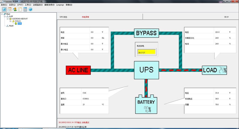Open the Language menu
Viewport: 239px width, 129px height.
point(60,5)
